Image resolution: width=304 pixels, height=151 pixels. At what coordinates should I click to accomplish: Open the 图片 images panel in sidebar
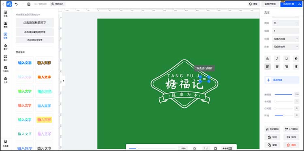[6, 58]
